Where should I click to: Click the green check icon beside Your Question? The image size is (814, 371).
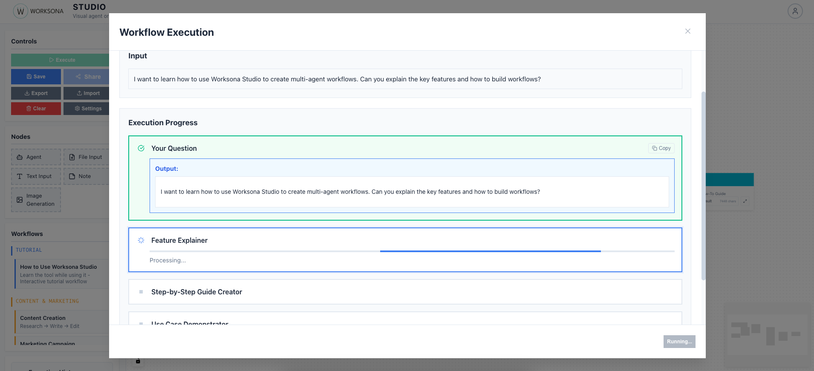[141, 148]
